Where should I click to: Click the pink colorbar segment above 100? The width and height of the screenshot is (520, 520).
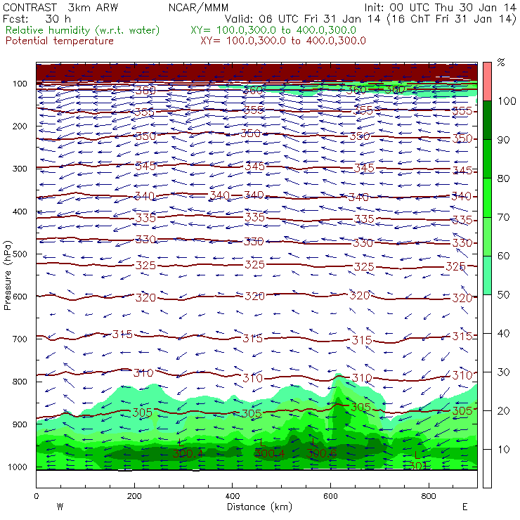487,82
